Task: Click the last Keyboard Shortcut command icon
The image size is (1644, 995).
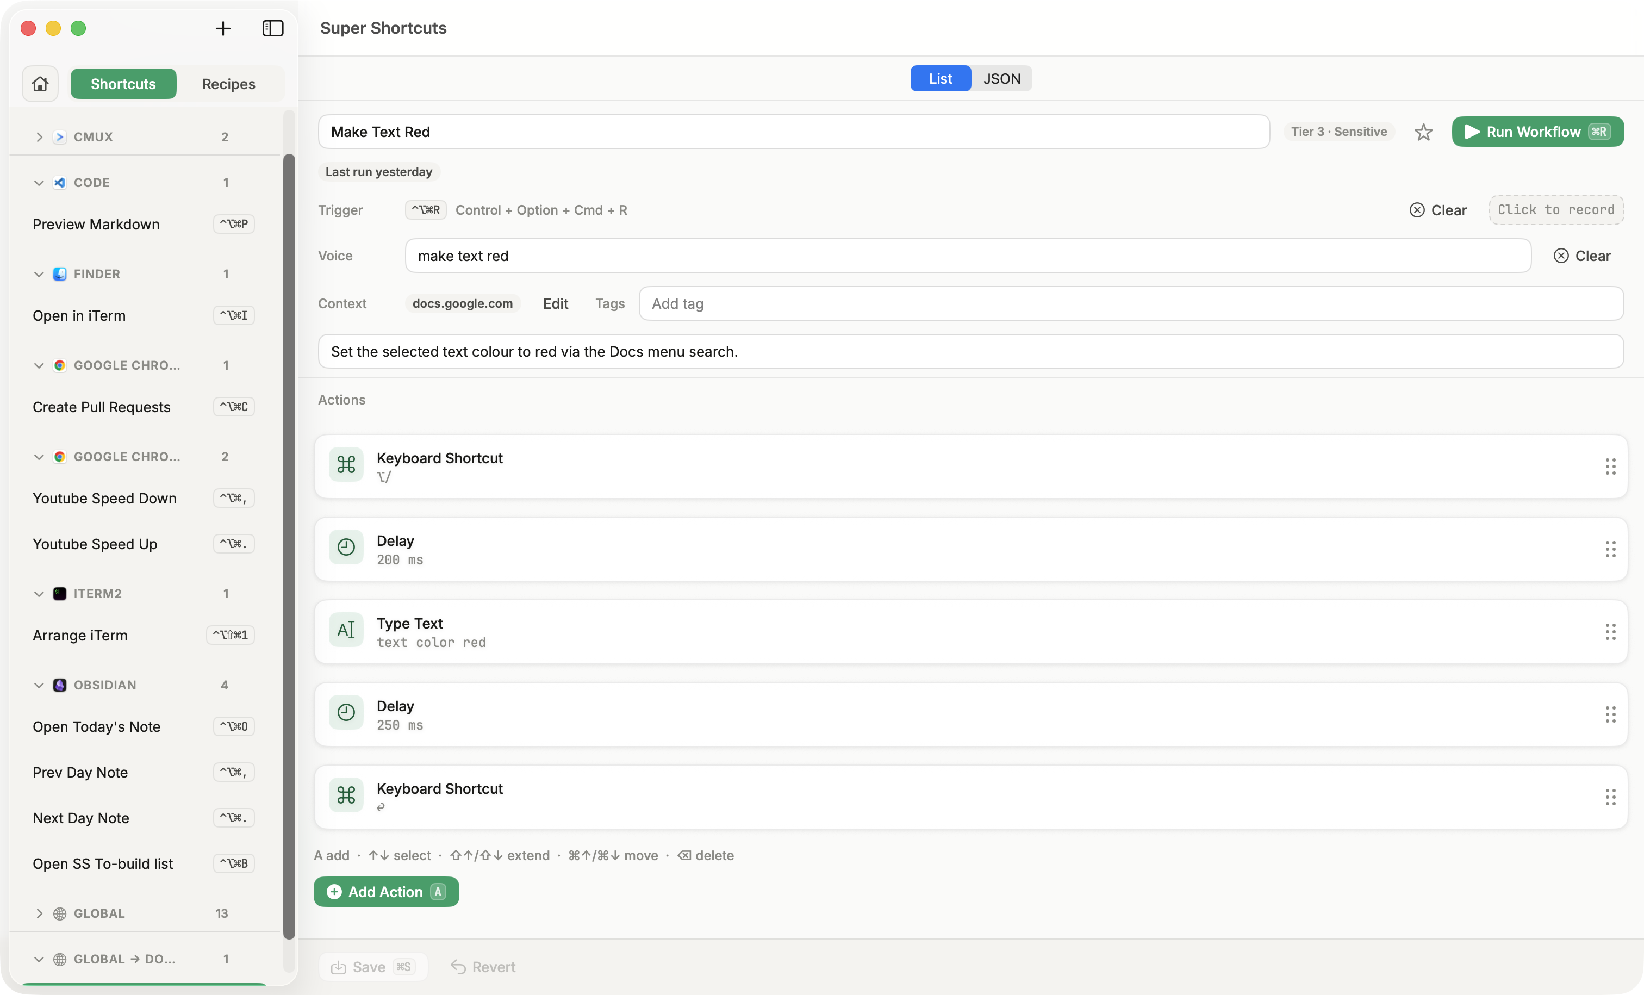Action: pyautogui.click(x=346, y=795)
